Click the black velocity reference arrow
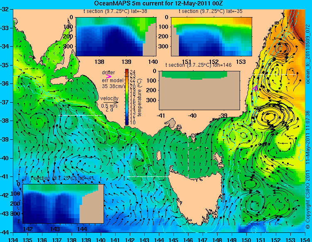Screen dimensions: 312x242 click(x=111, y=103)
